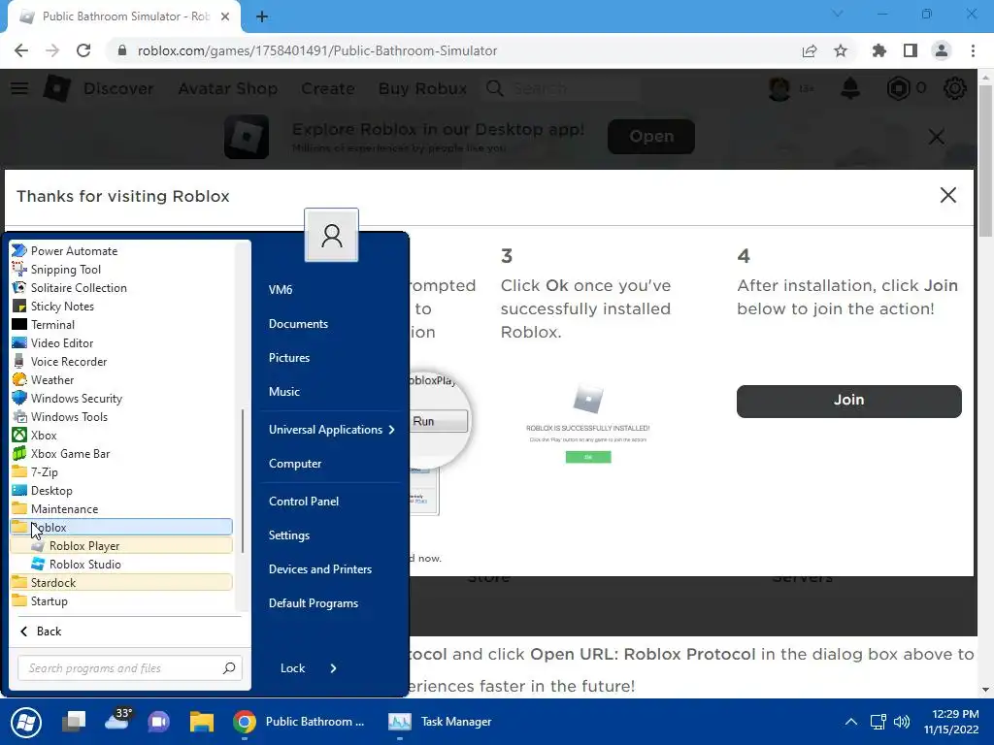The image size is (994, 745).
Task: Open Windows Tools
Action: 121,416
